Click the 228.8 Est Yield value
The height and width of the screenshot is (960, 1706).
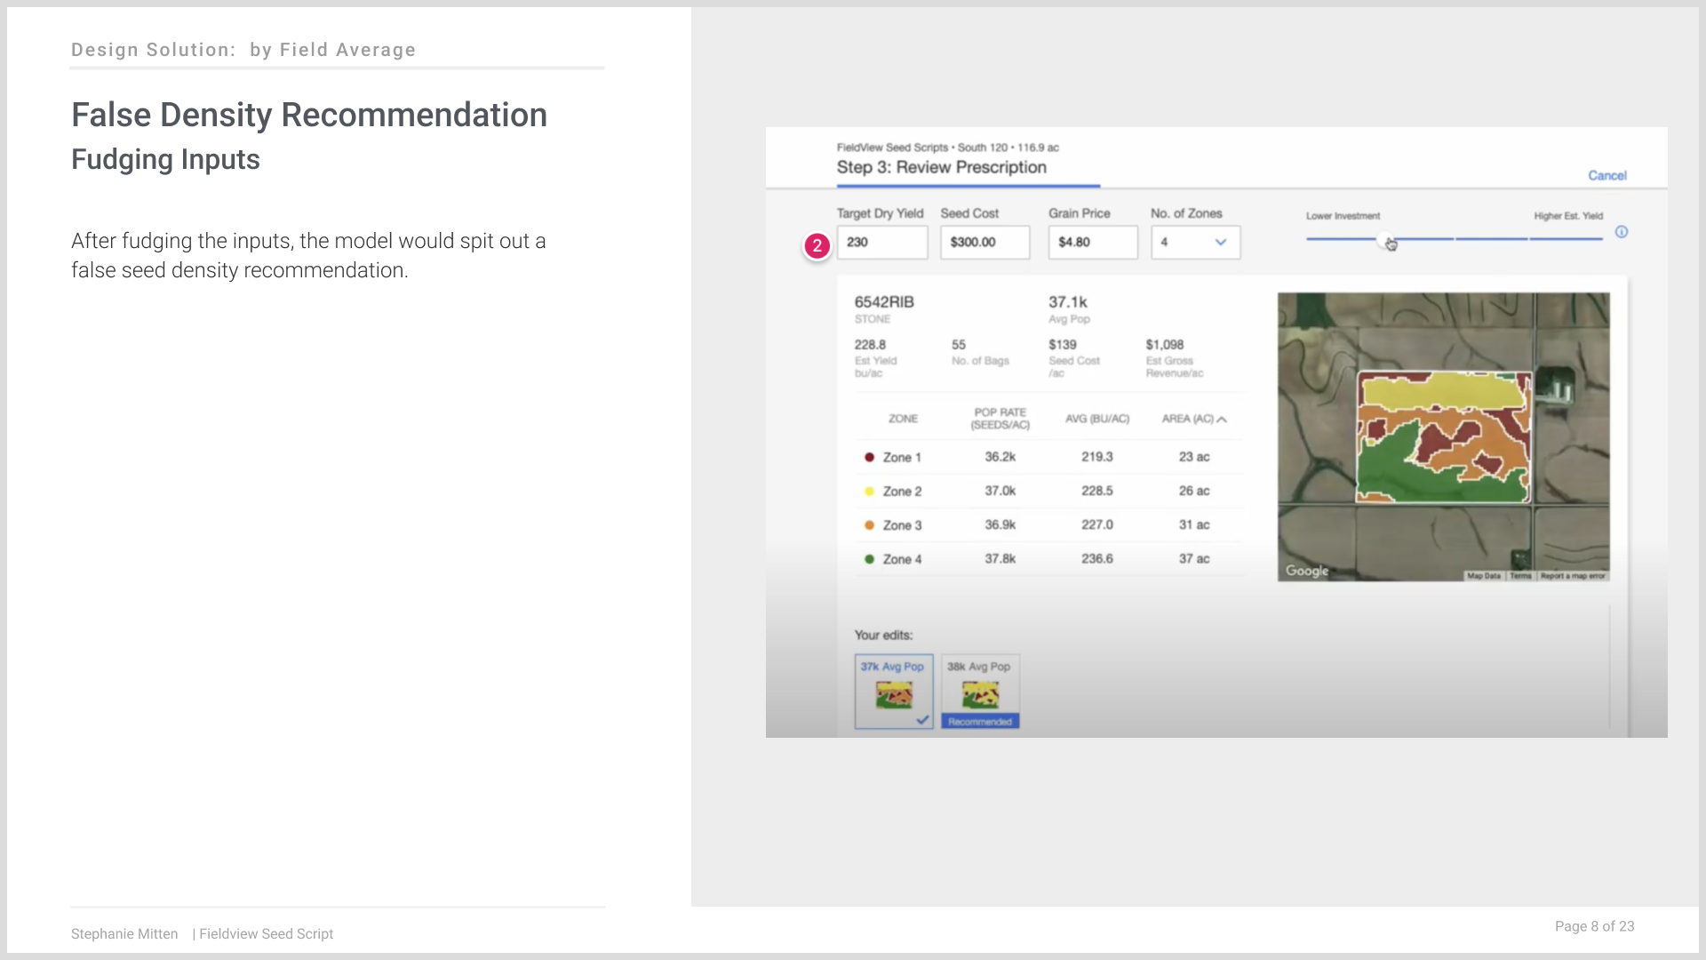pyautogui.click(x=870, y=345)
